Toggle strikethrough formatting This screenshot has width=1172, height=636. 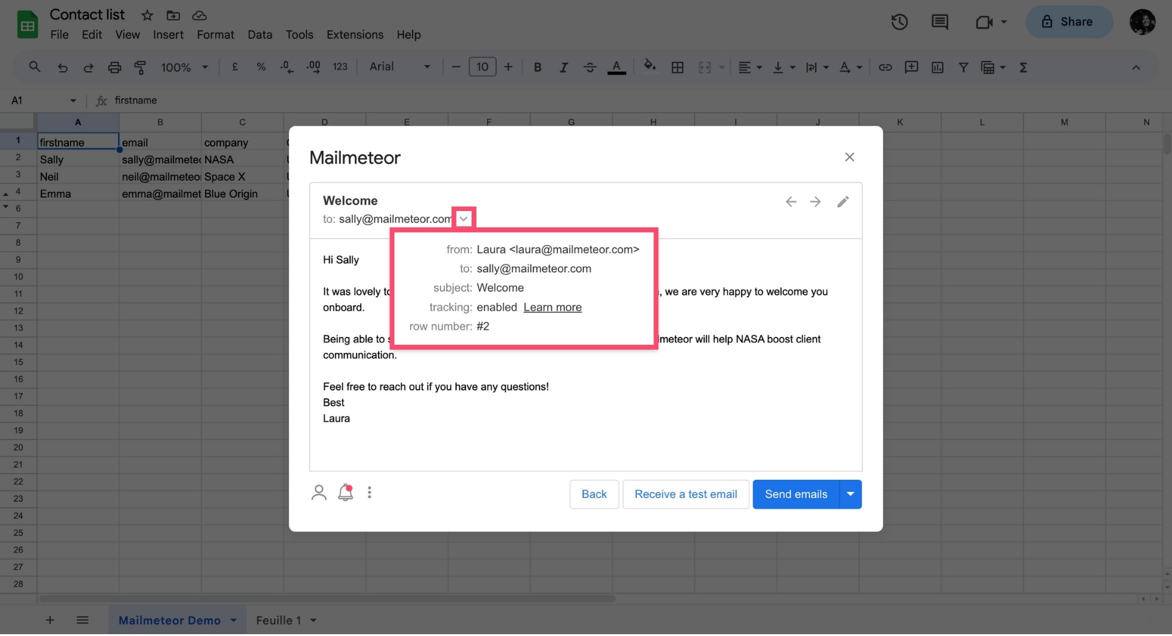click(590, 67)
